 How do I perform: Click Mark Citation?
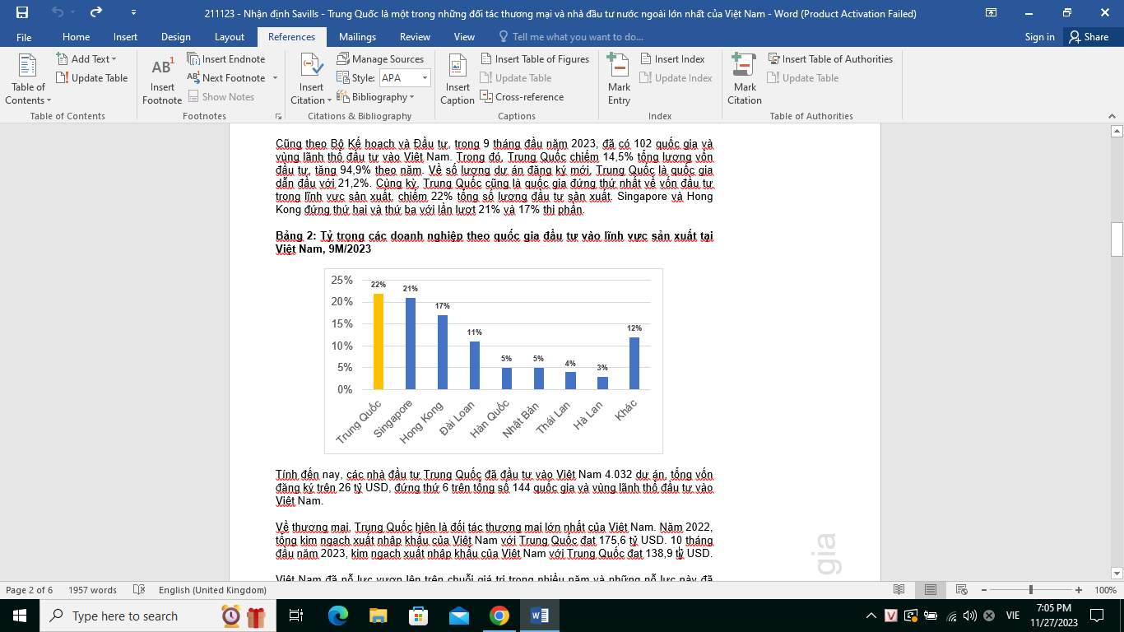(745, 79)
